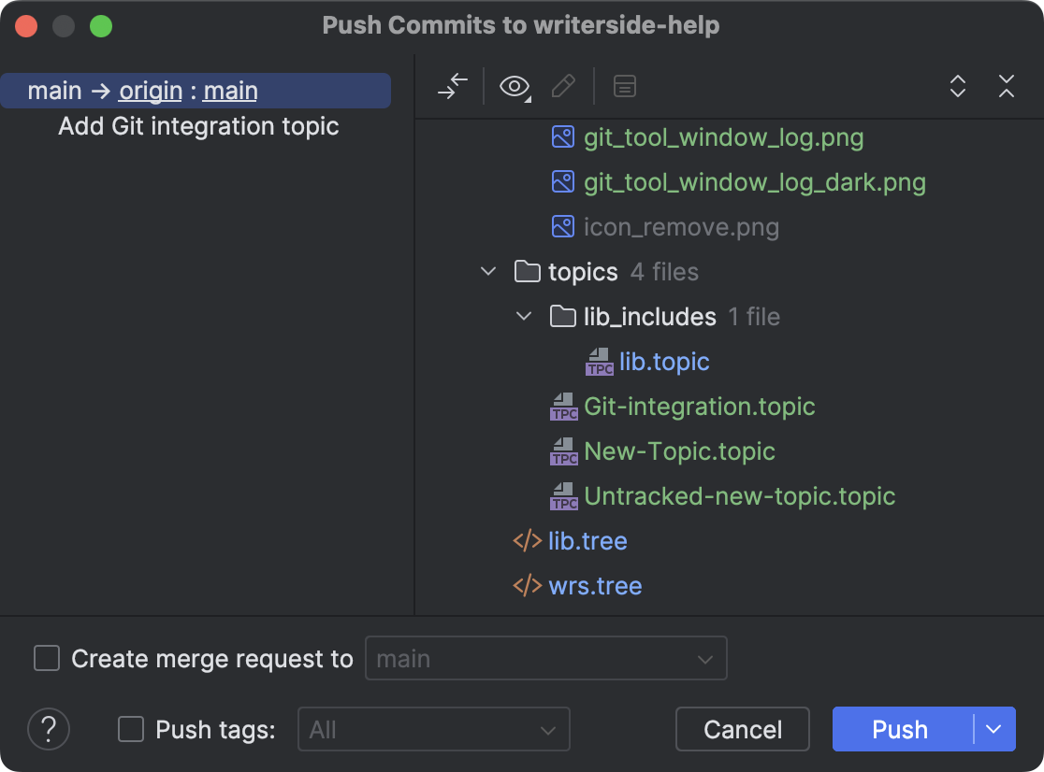
Task: Open the merge request target branch dropdown
Action: [706, 658]
